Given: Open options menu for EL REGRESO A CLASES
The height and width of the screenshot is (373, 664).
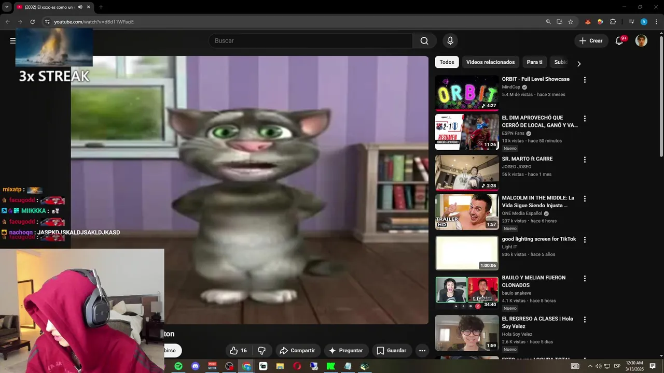Looking at the screenshot, I should [585, 320].
